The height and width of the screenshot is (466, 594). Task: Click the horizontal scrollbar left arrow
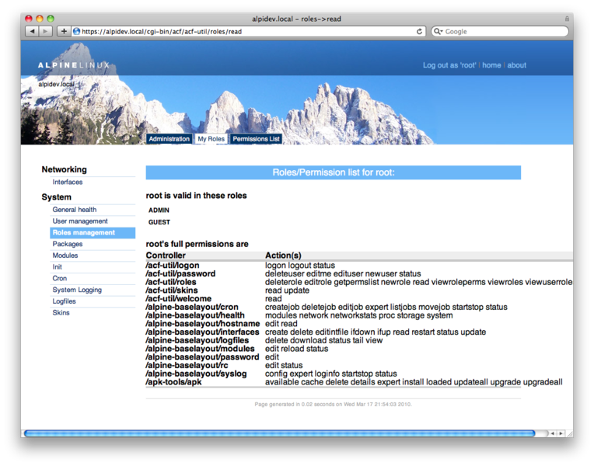tap(552, 433)
